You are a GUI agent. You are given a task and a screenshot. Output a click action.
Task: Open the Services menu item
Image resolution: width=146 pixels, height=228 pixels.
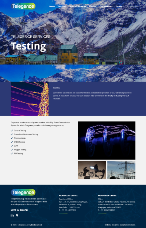click(x=62, y=6)
